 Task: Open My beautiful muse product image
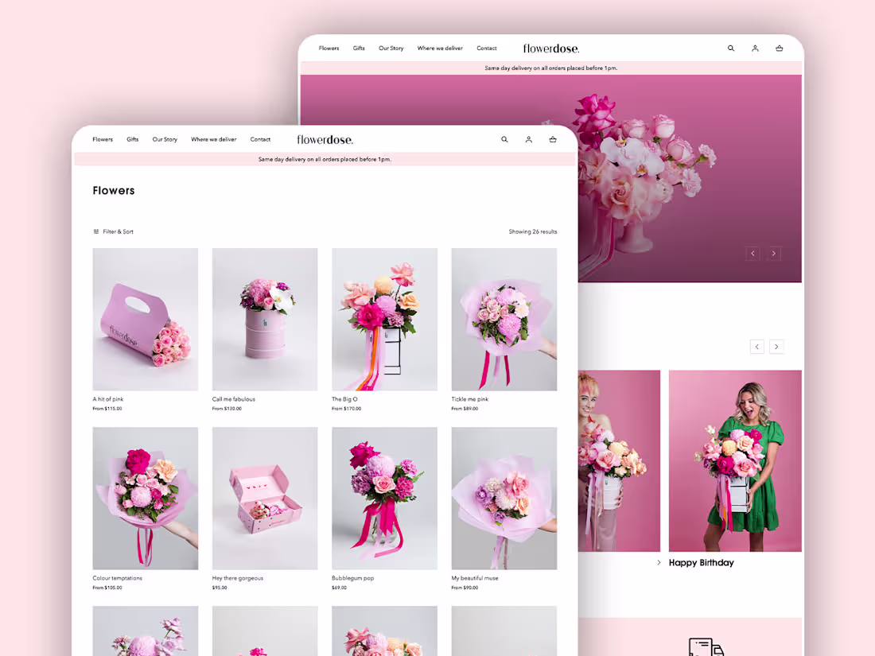coord(504,498)
